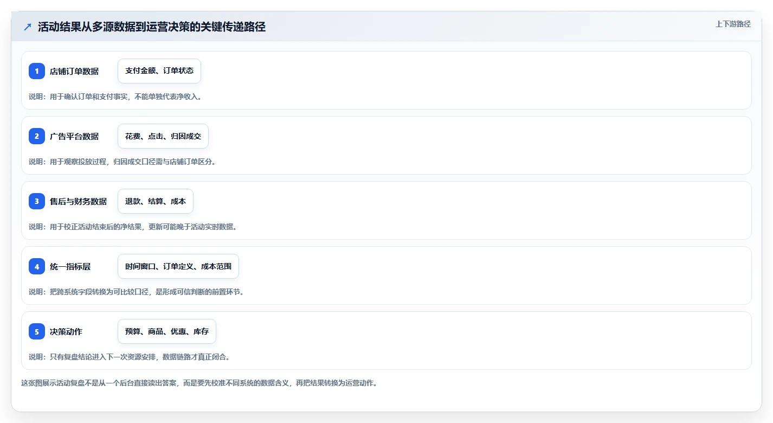The width and height of the screenshot is (773, 423).
Task: Select the 退款、结算、成本 chip
Action: 156,201
